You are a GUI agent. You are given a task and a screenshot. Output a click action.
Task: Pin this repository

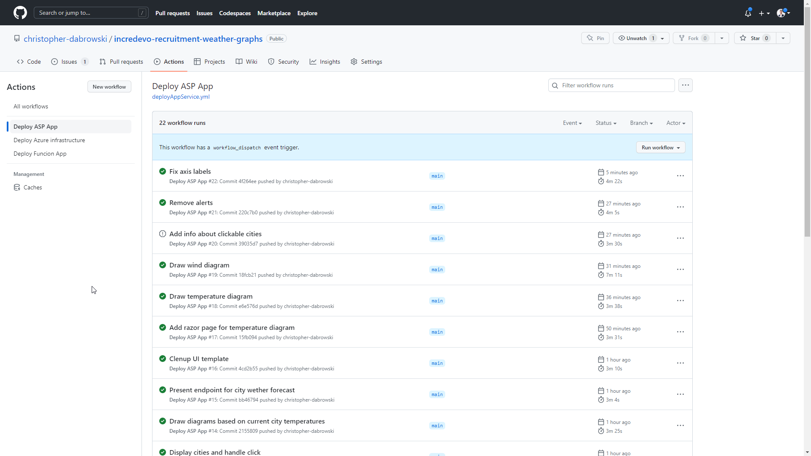point(595,38)
